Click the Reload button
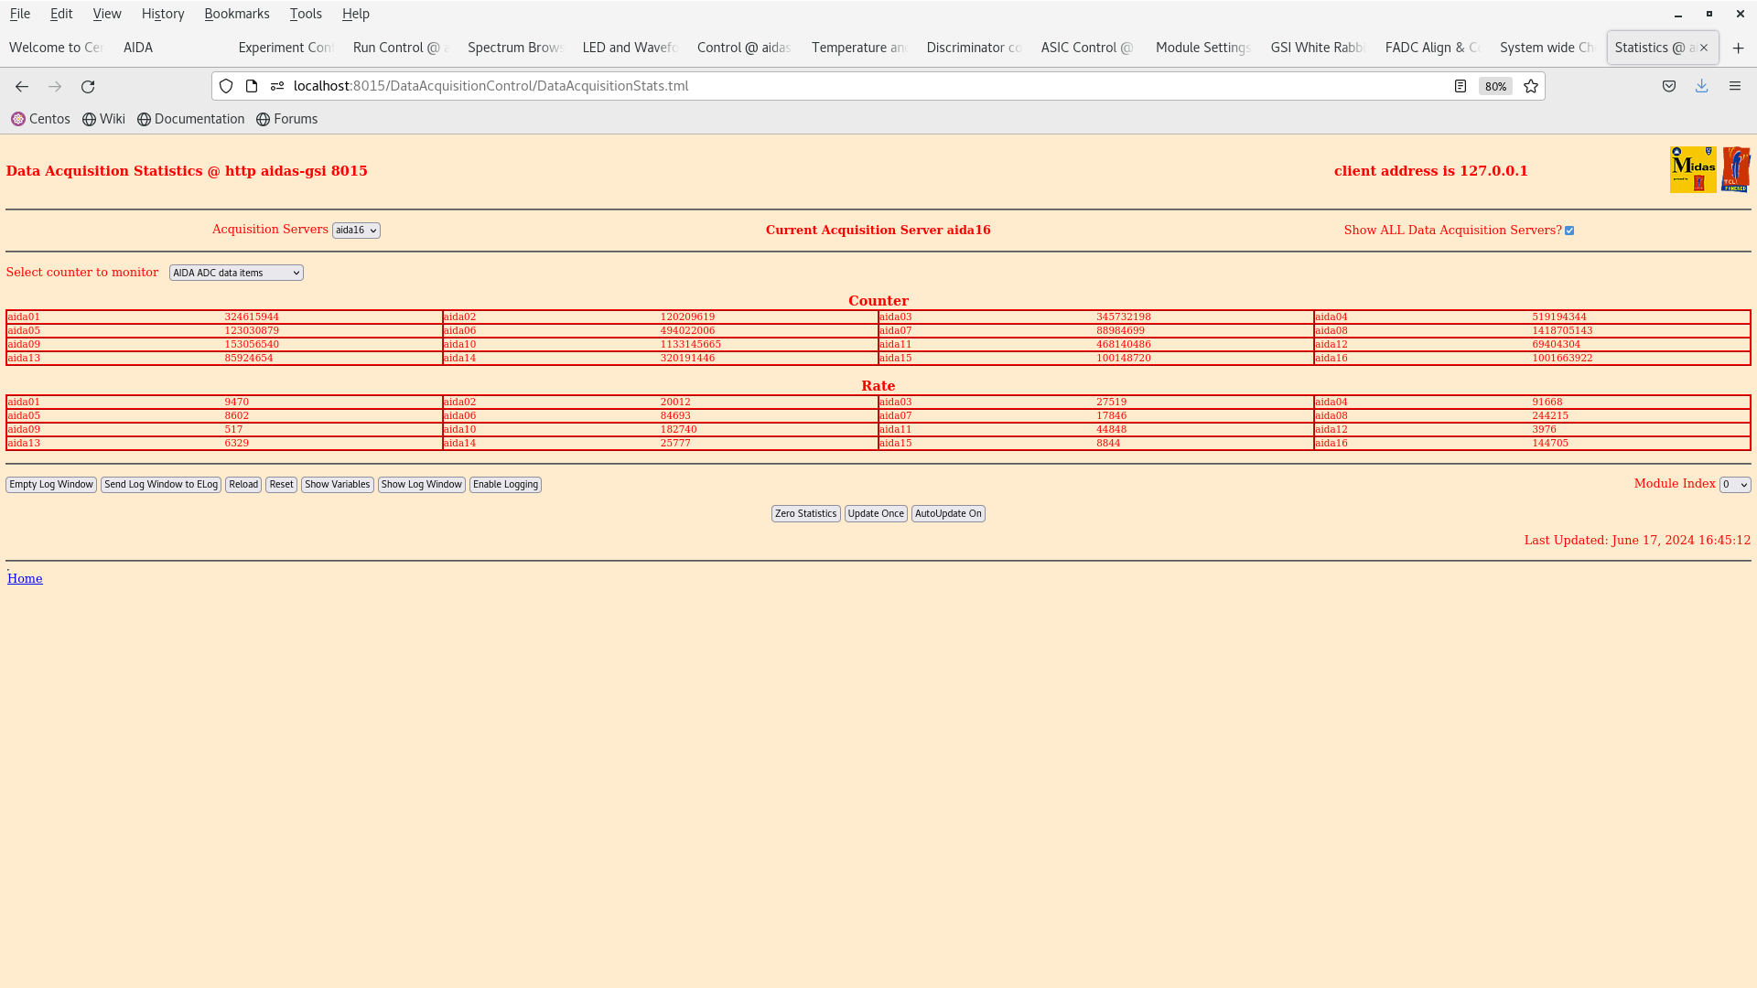This screenshot has height=988, width=1757. pyautogui.click(x=243, y=484)
